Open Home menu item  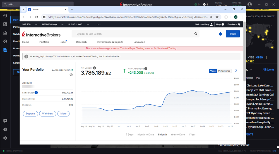coord(26,42)
